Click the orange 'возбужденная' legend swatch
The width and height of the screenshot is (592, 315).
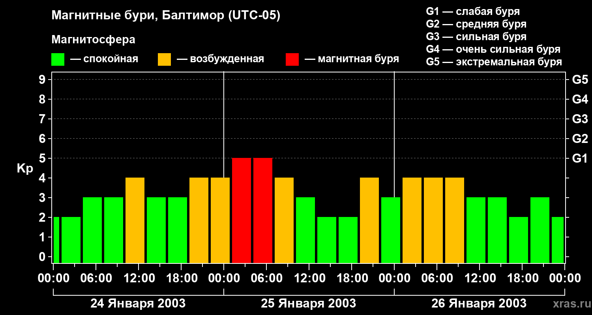pyautogui.click(x=164, y=59)
